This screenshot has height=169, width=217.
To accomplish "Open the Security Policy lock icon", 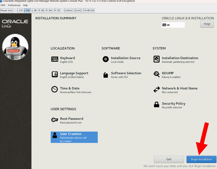I will (157, 105).
